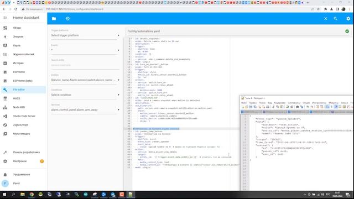Open the Windows Start menu
Viewport: 354px width, 199px height.
4,194
